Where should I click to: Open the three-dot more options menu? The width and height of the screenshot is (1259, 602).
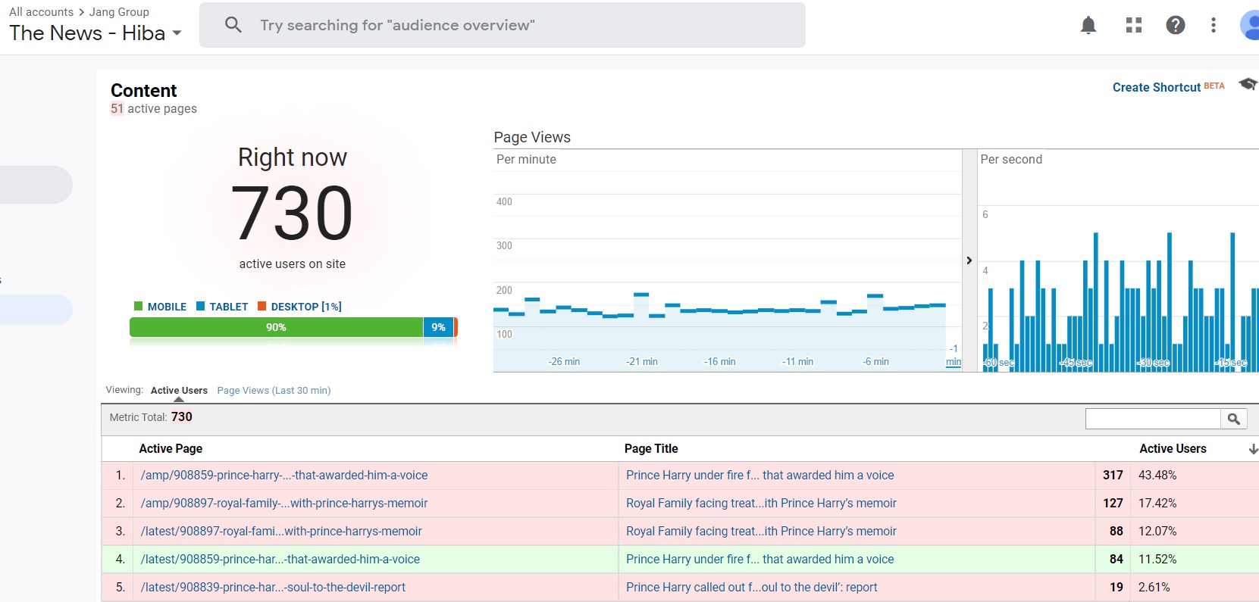(x=1214, y=26)
